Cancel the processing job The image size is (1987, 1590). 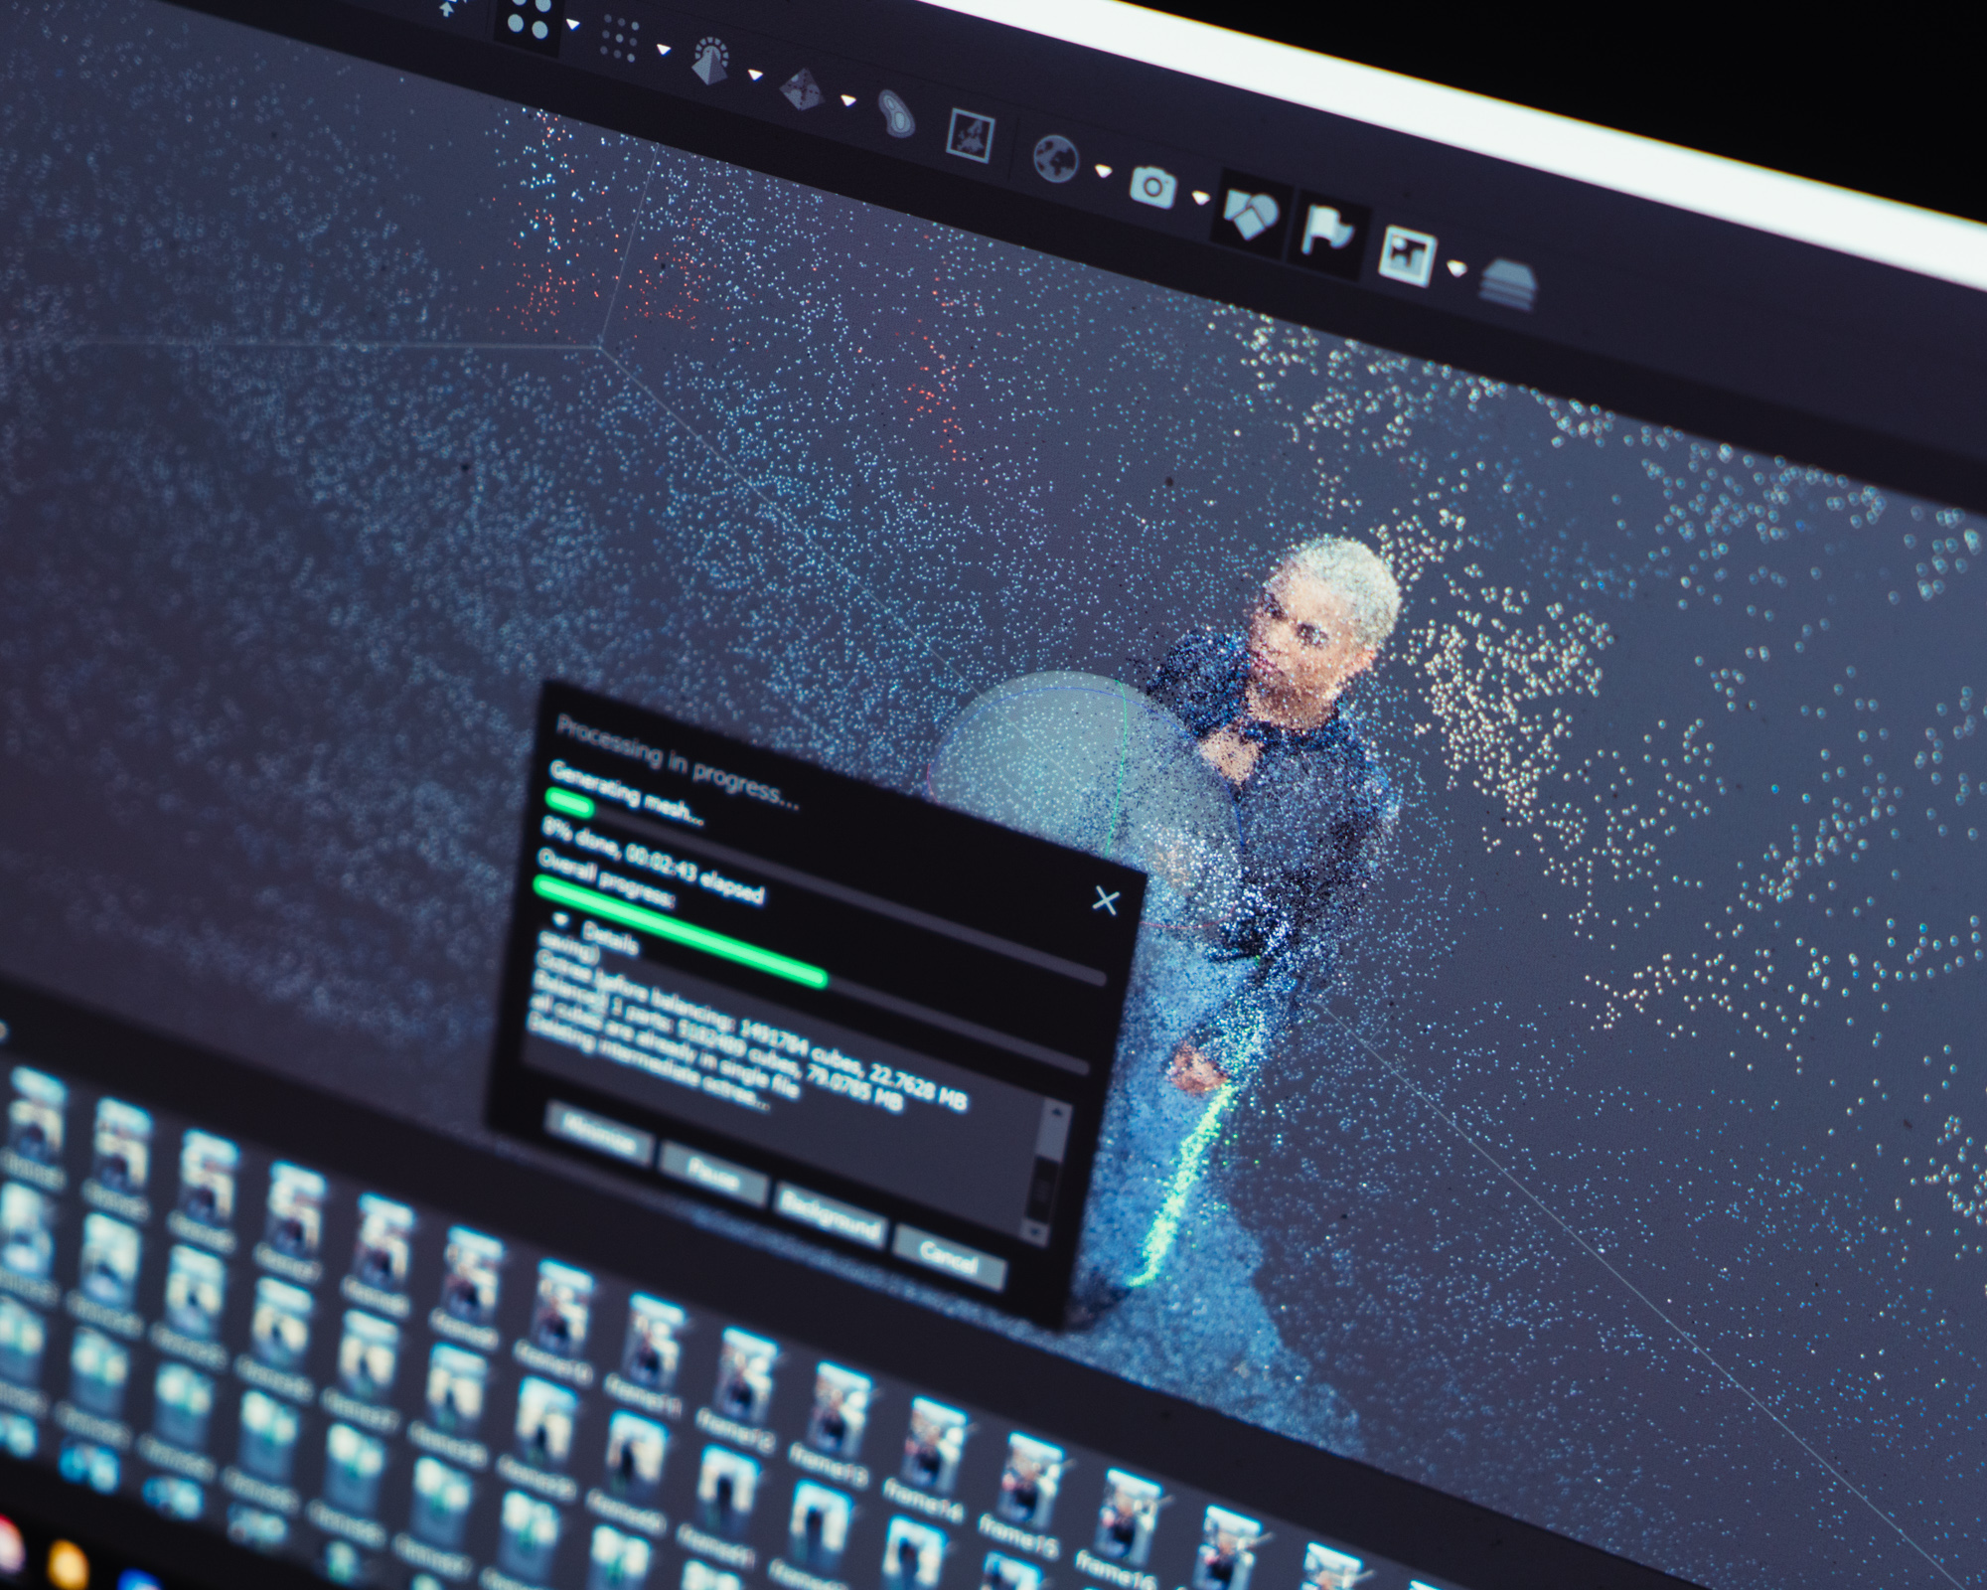coord(949,1258)
